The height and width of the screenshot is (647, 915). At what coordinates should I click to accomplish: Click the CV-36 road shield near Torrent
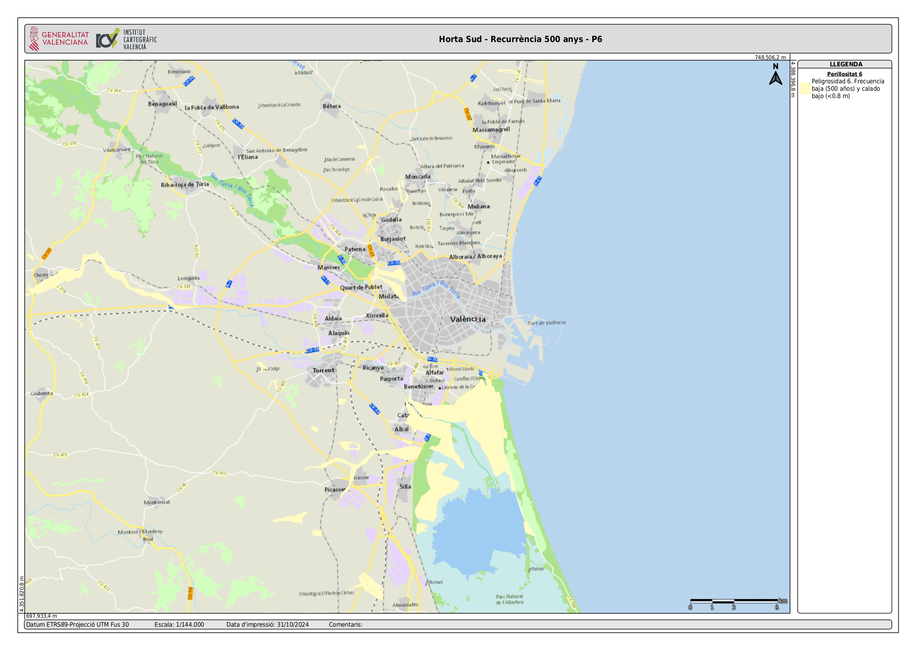[x=312, y=350]
